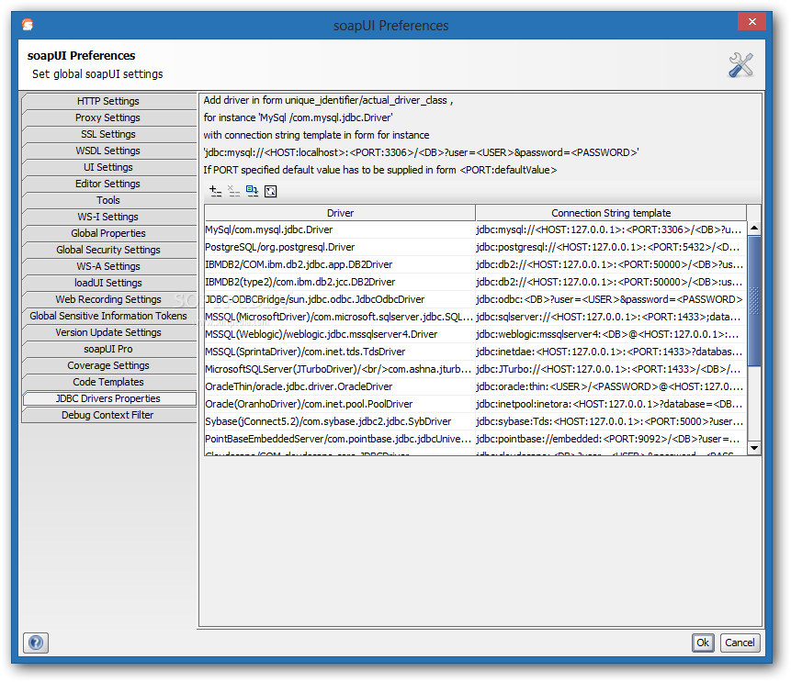Viewport: 791px width, 682px height.
Task: Select the MSSQL(MicrosoftDriver) driver cell
Action: (x=340, y=317)
